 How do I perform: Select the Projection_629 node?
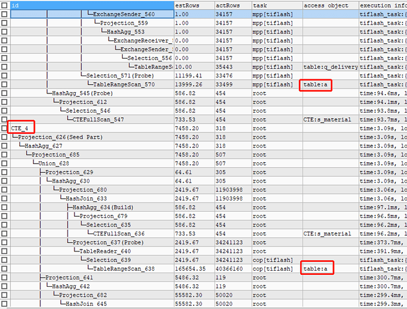(69, 172)
